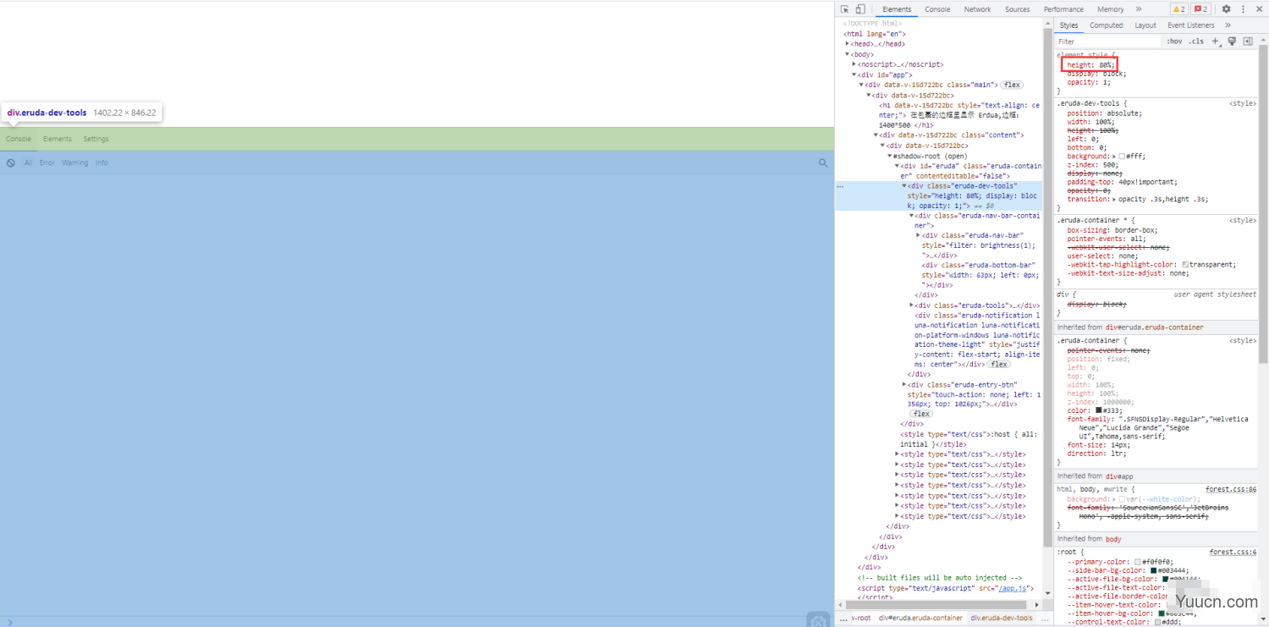The width and height of the screenshot is (1269, 627).
Task: Switch to the DevTools Console tab
Action: point(937,9)
